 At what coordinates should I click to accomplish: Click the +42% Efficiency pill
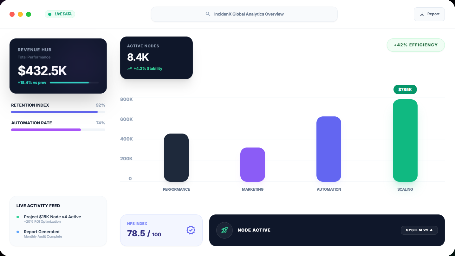click(x=415, y=45)
